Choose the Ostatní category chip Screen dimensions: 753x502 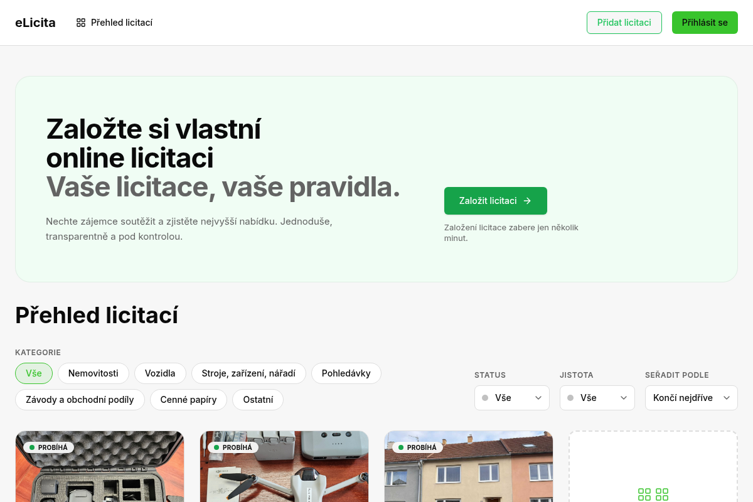point(258,400)
